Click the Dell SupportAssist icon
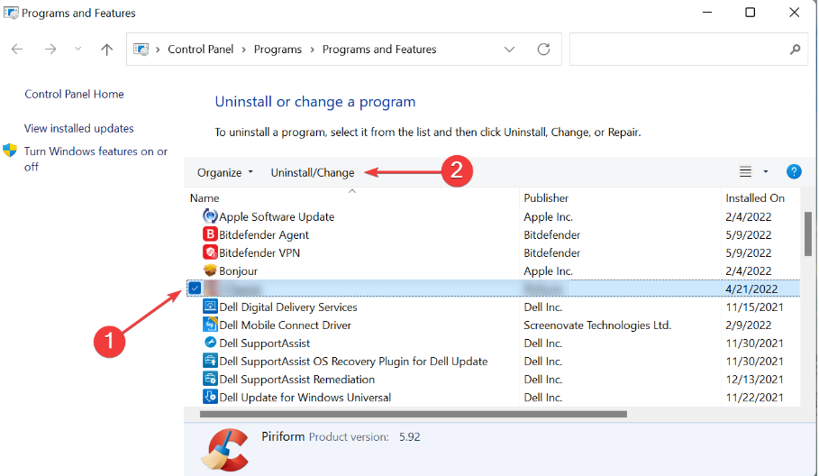The height and width of the screenshot is (476, 819). [x=211, y=343]
